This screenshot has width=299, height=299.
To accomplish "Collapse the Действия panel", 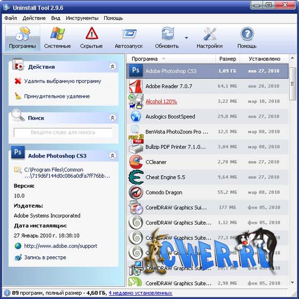I will click(x=113, y=67).
